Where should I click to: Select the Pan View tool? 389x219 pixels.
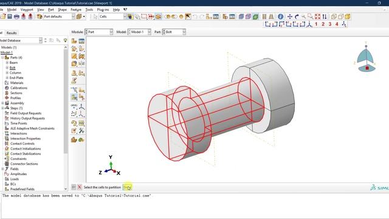coord(289,16)
